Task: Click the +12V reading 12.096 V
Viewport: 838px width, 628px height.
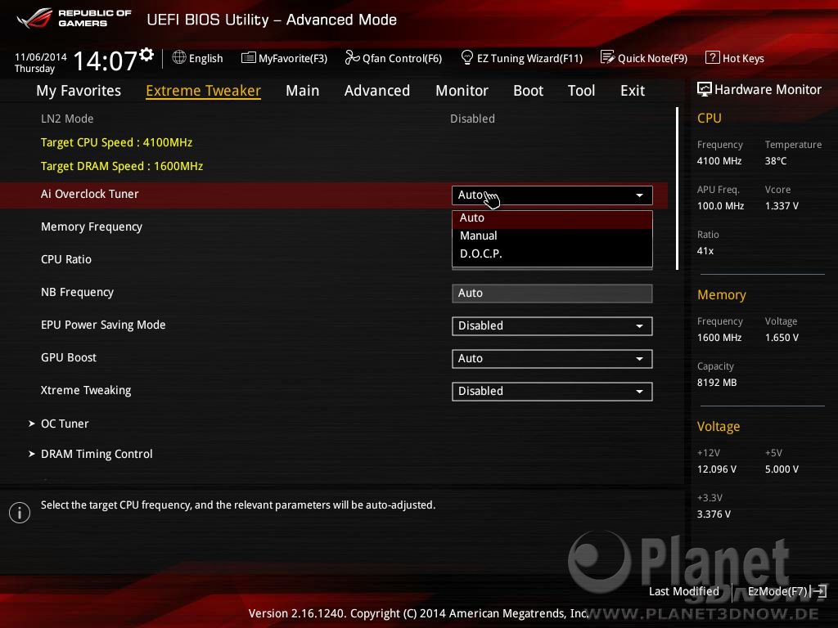Action: tap(717, 469)
